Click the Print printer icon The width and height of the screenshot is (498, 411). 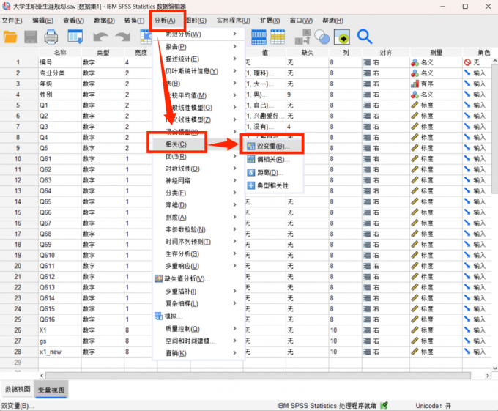click(51, 37)
